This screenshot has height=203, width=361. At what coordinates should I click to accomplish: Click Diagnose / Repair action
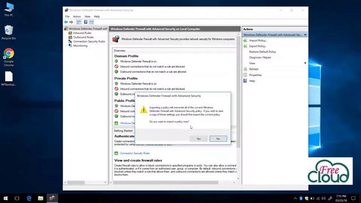(x=260, y=58)
